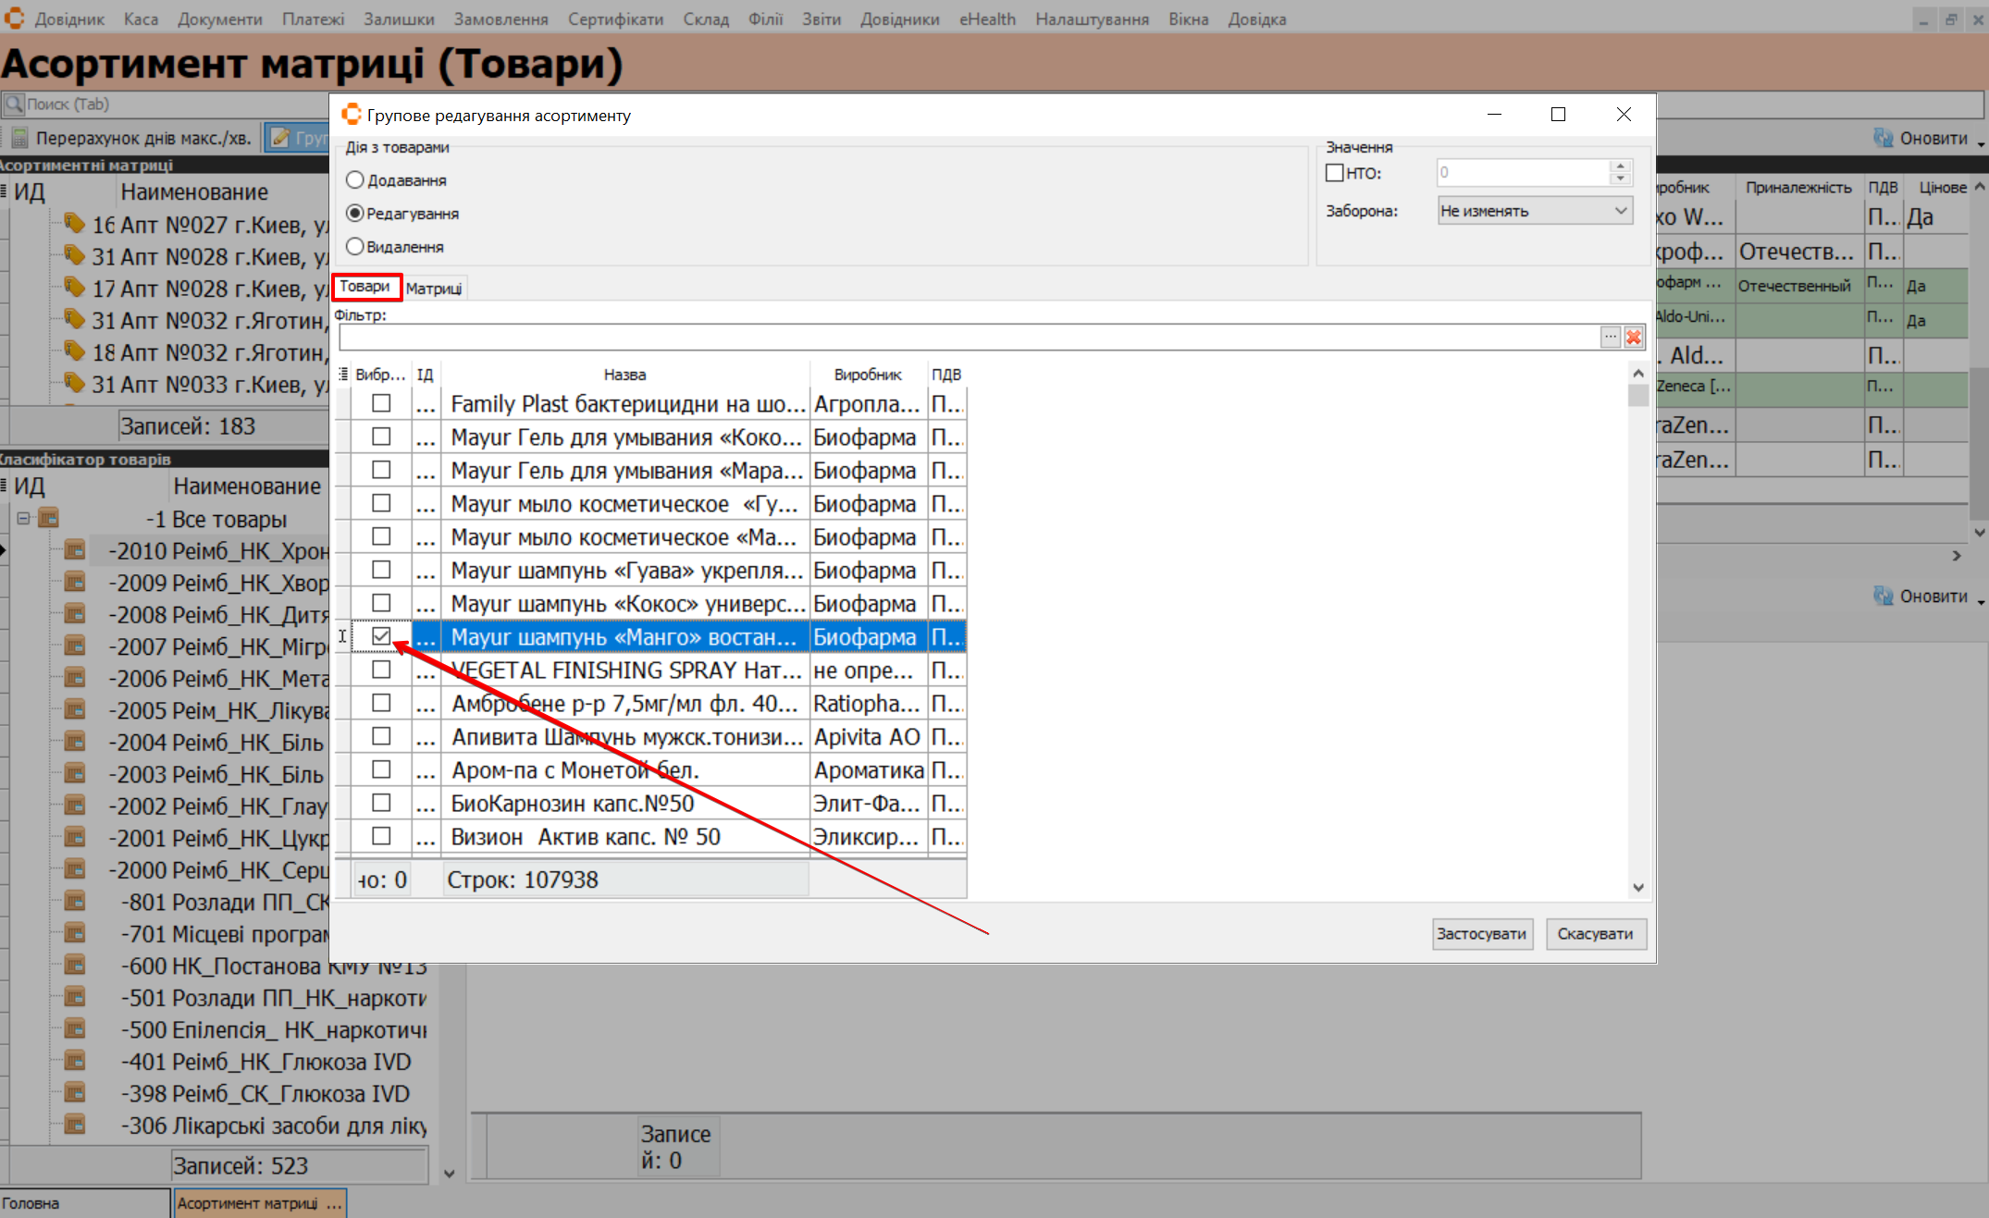Click the search magnifier icon in Поиск field
The image size is (1989, 1218).
14,105
